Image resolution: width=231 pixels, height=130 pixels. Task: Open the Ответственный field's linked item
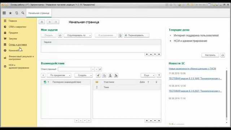tap(100, 69)
